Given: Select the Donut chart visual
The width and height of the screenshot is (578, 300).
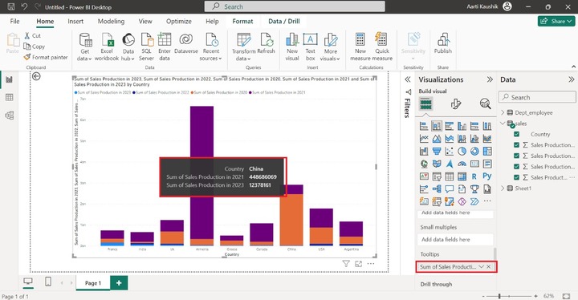Looking at the screenshot, I should (x=474, y=151).
